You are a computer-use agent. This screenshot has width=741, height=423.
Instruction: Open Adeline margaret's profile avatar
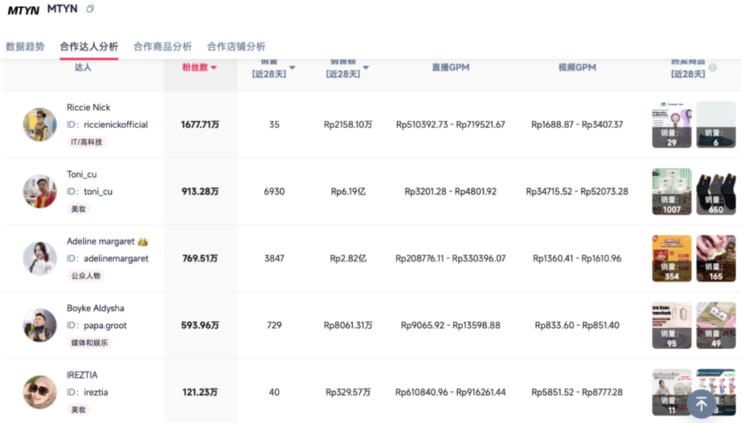click(40, 258)
